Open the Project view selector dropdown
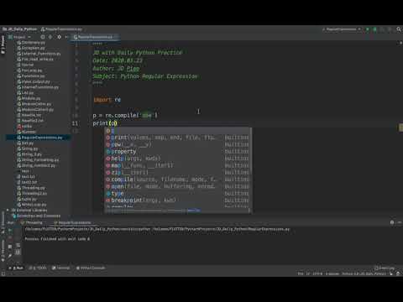 pyautogui.click(x=19, y=37)
